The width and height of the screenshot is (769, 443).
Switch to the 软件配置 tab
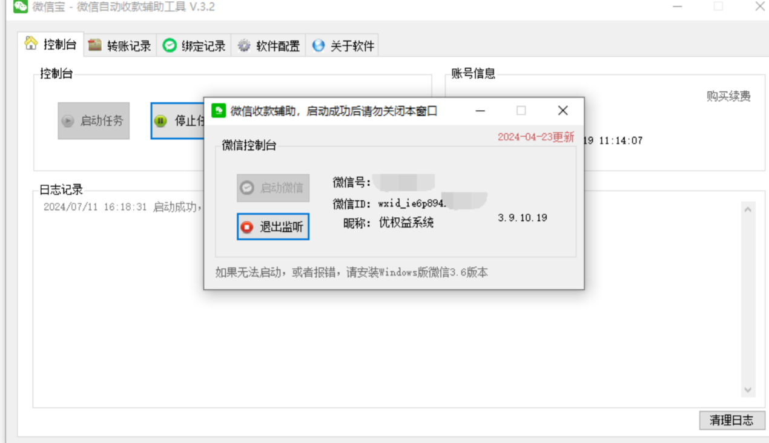tap(268, 45)
